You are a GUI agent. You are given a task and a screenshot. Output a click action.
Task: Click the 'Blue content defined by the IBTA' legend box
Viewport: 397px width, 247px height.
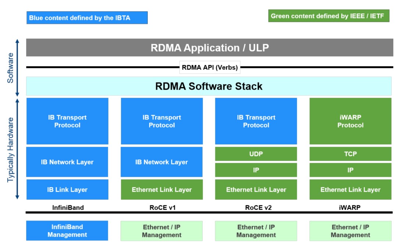coord(87,18)
